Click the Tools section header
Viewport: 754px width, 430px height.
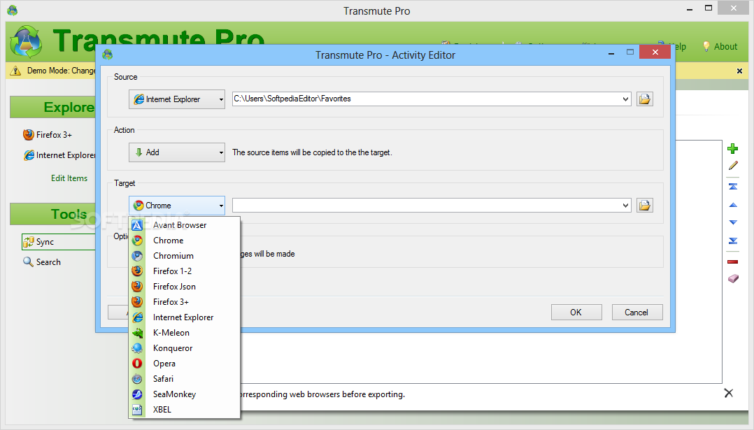tap(53, 214)
